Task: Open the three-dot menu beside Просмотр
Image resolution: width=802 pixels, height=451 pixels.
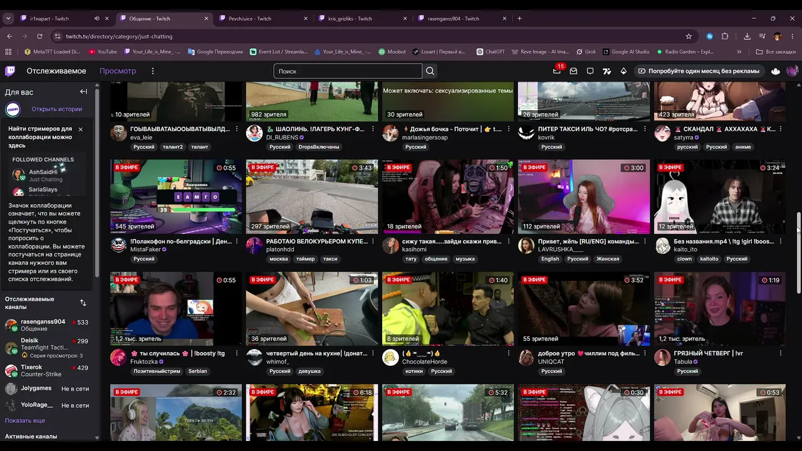Action: (x=152, y=71)
